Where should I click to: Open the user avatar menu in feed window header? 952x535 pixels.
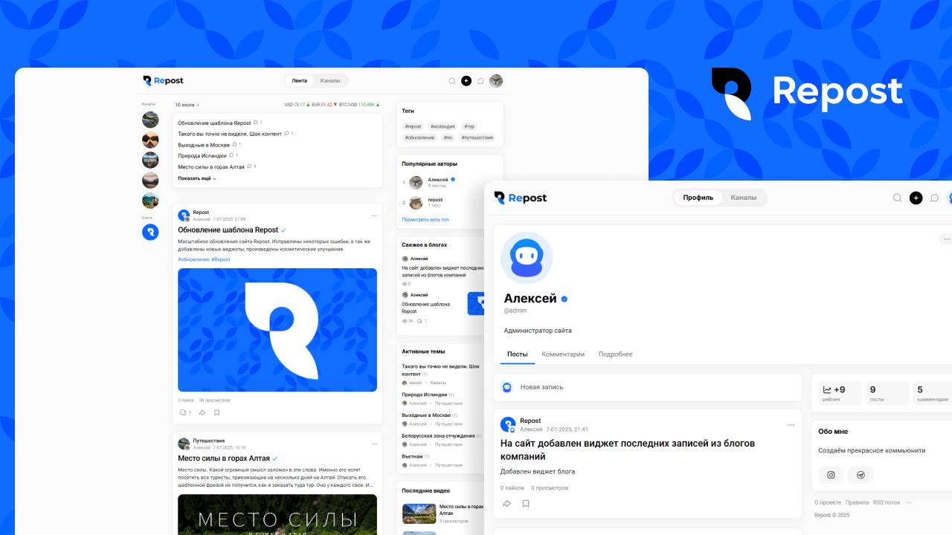496,81
